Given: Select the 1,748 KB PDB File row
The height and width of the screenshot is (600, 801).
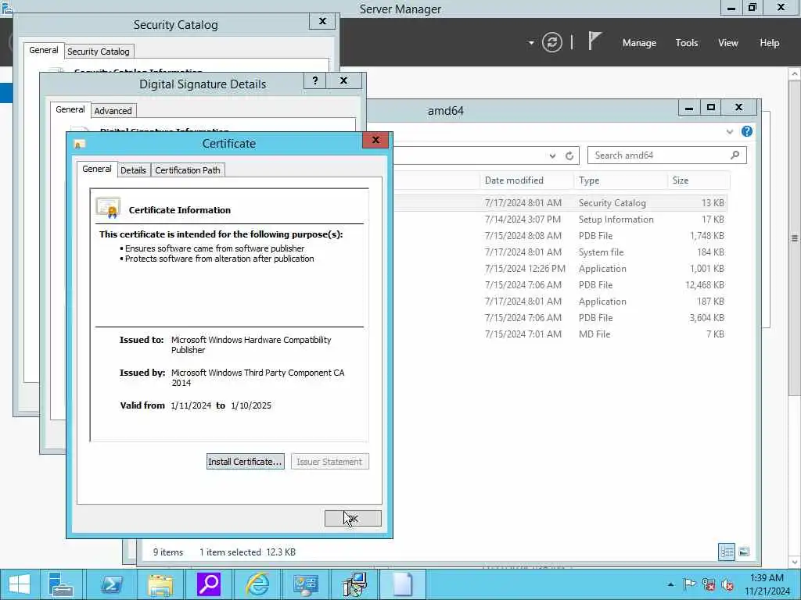Looking at the screenshot, I should pos(559,235).
